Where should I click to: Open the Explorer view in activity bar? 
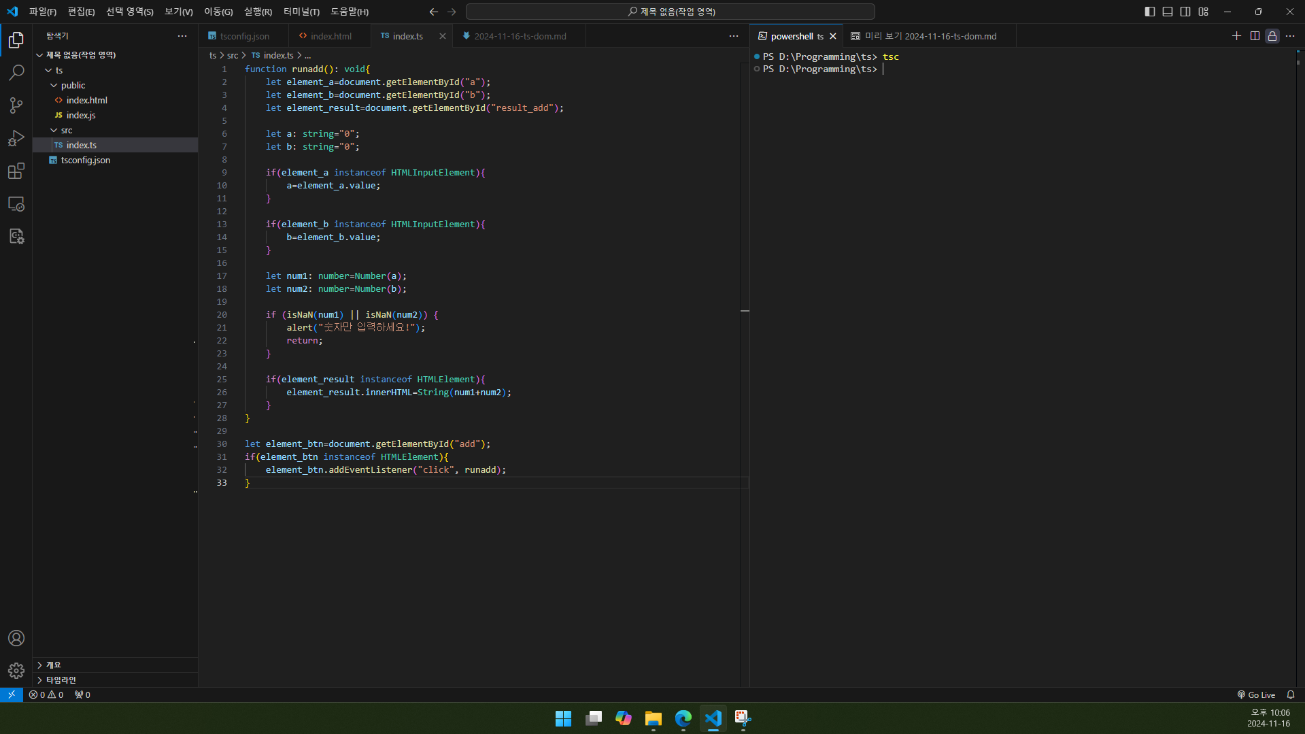16,40
